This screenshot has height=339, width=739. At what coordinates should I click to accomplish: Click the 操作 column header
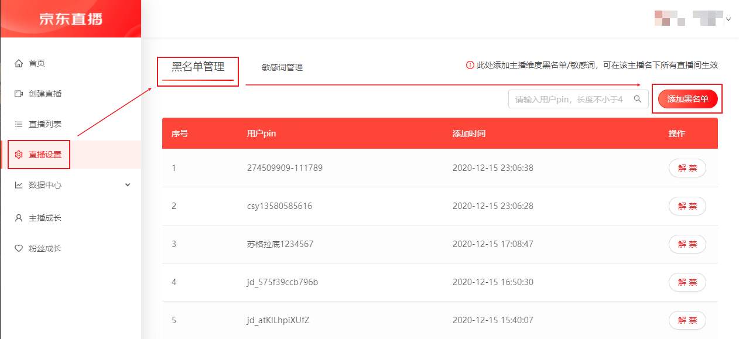[x=677, y=133]
